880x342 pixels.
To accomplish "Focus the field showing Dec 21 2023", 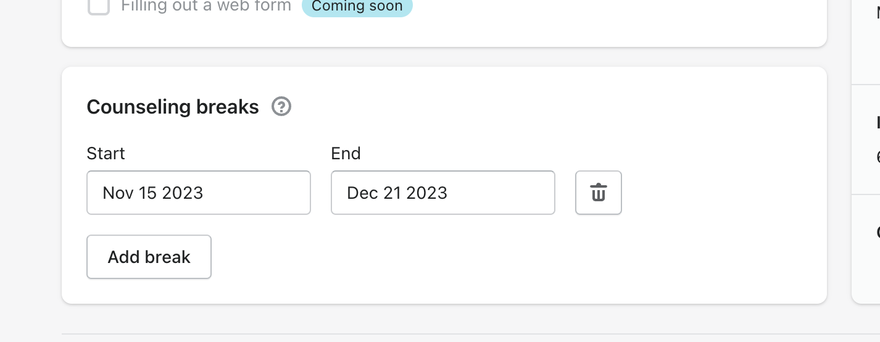I will [x=442, y=193].
